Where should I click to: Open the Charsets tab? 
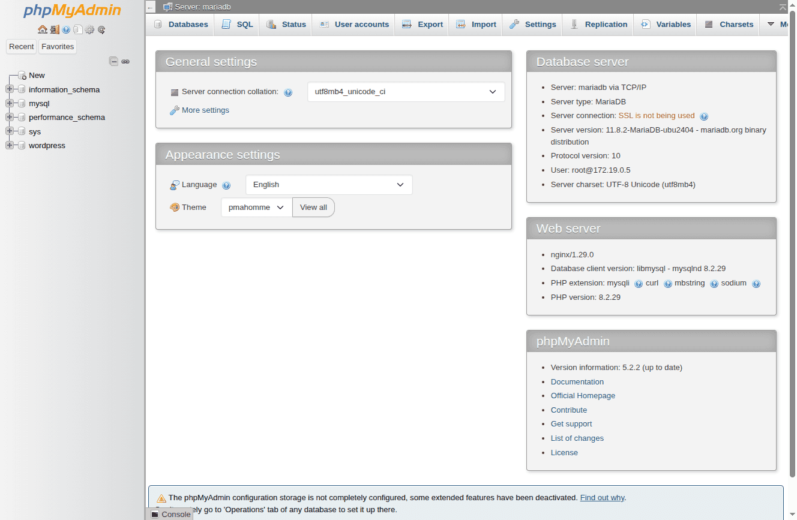point(728,25)
